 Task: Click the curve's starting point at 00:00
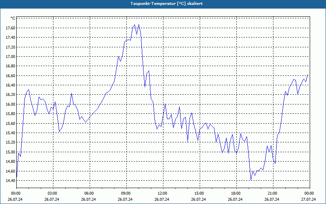17,177
